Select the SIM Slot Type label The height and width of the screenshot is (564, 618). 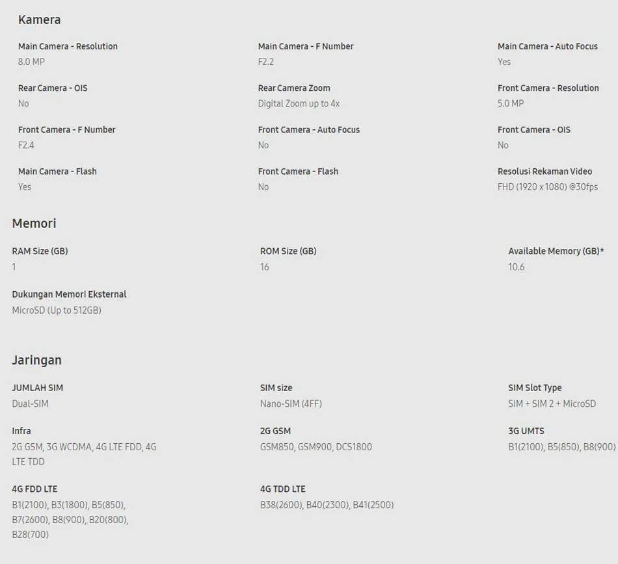(535, 388)
